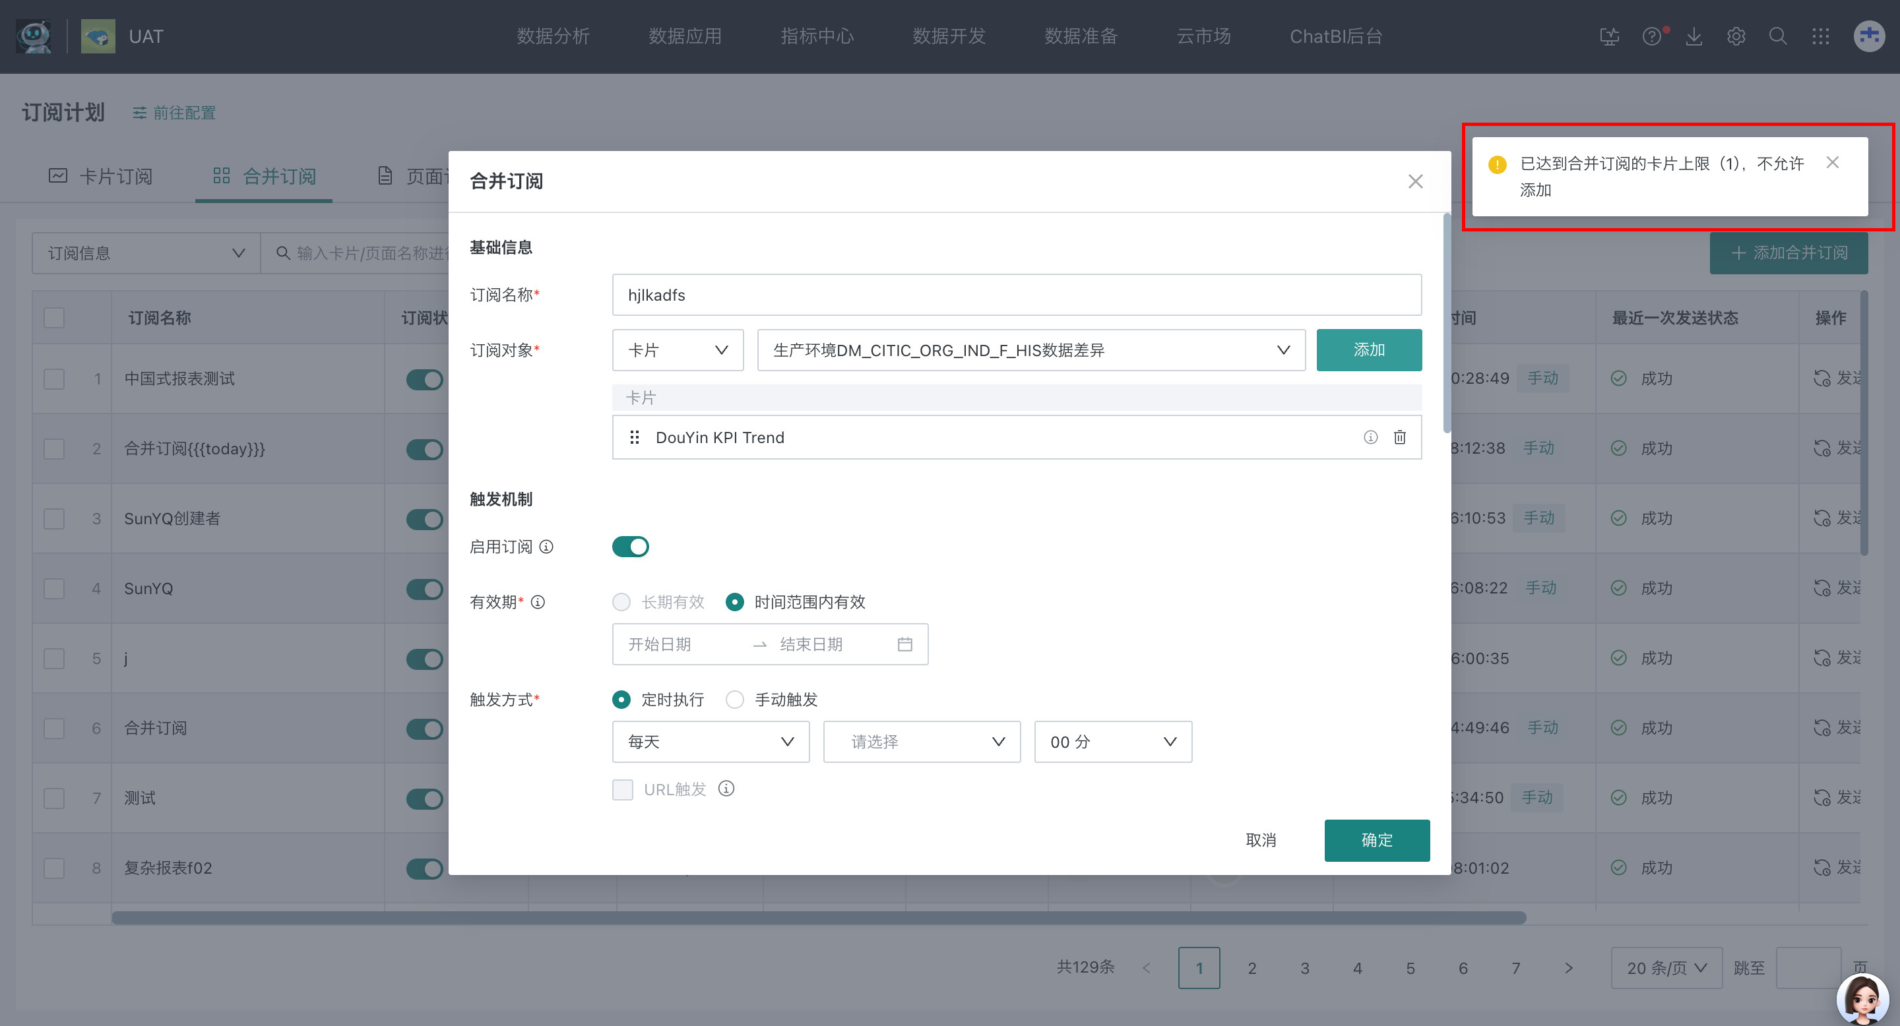Click the search icon in header
Viewport: 1900px width, 1026px height.
1777,36
